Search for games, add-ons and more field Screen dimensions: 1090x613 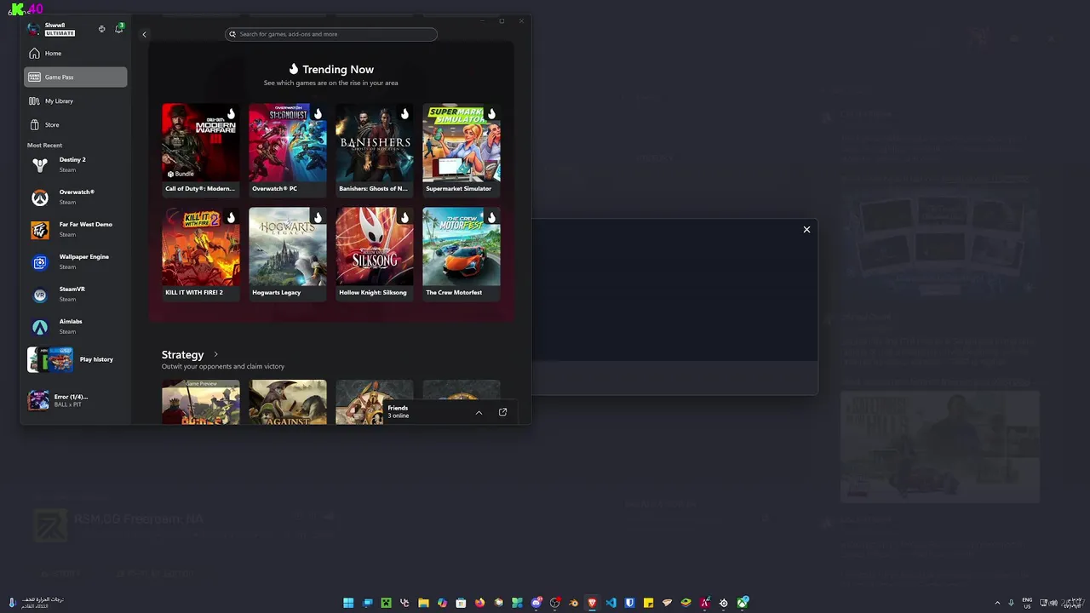click(331, 34)
